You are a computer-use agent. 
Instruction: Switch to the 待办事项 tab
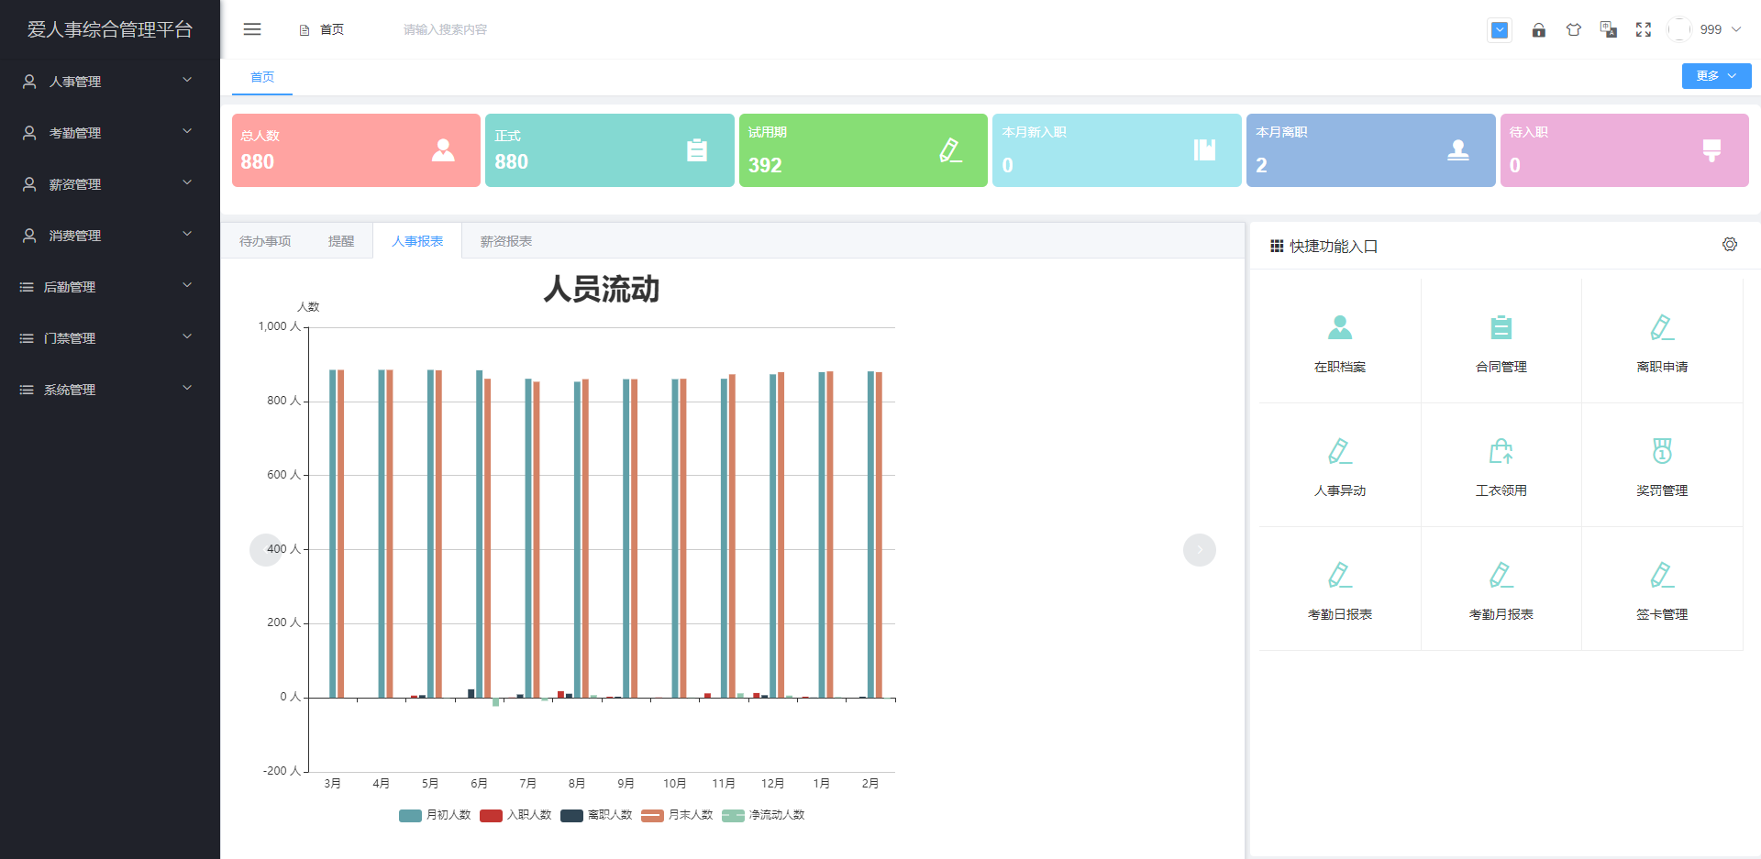(x=265, y=241)
